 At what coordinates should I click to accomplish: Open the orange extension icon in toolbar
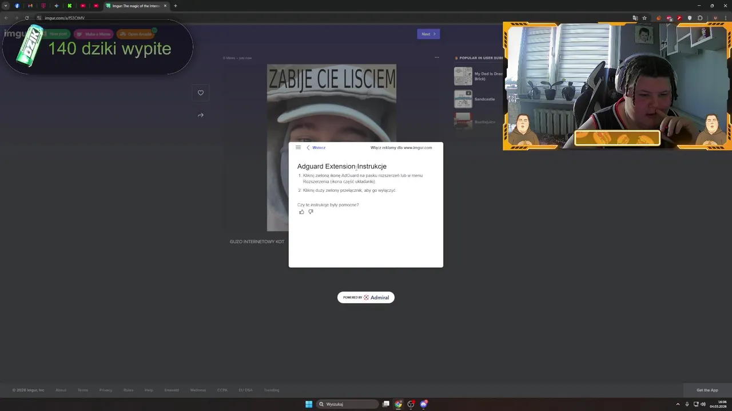pyautogui.click(x=659, y=18)
